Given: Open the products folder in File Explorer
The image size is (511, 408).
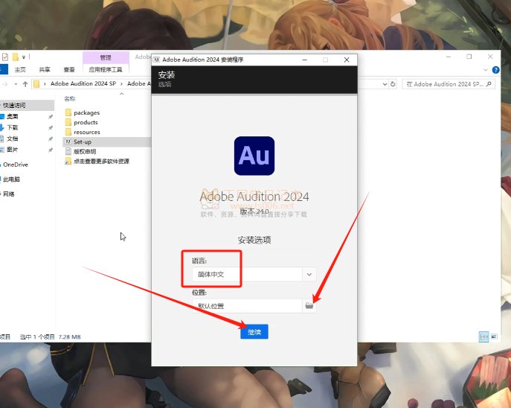Looking at the screenshot, I should pyautogui.click(x=86, y=122).
